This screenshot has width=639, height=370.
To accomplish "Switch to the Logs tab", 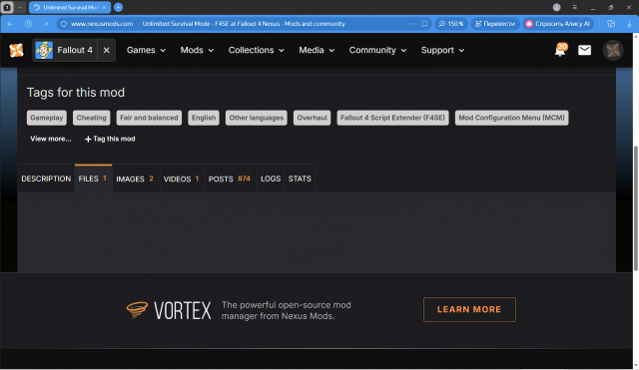I will click(271, 179).
